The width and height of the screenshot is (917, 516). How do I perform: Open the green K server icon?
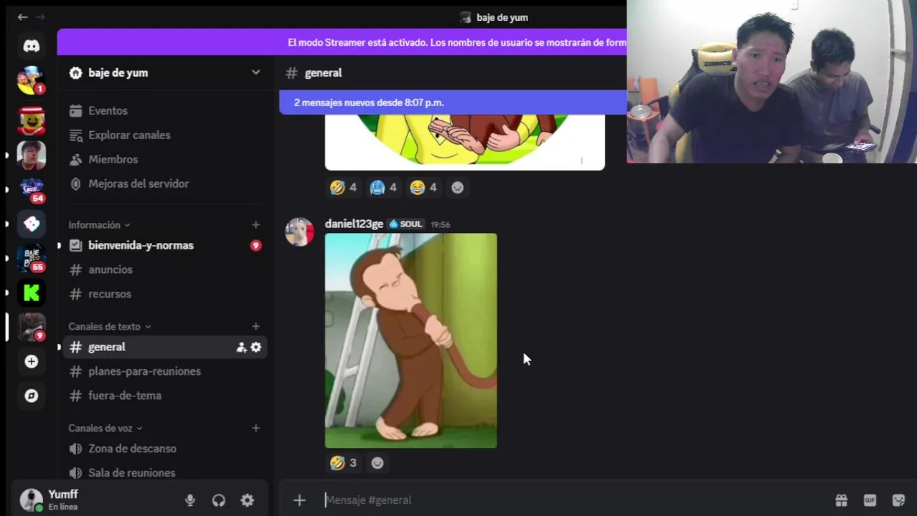point(31,292)
